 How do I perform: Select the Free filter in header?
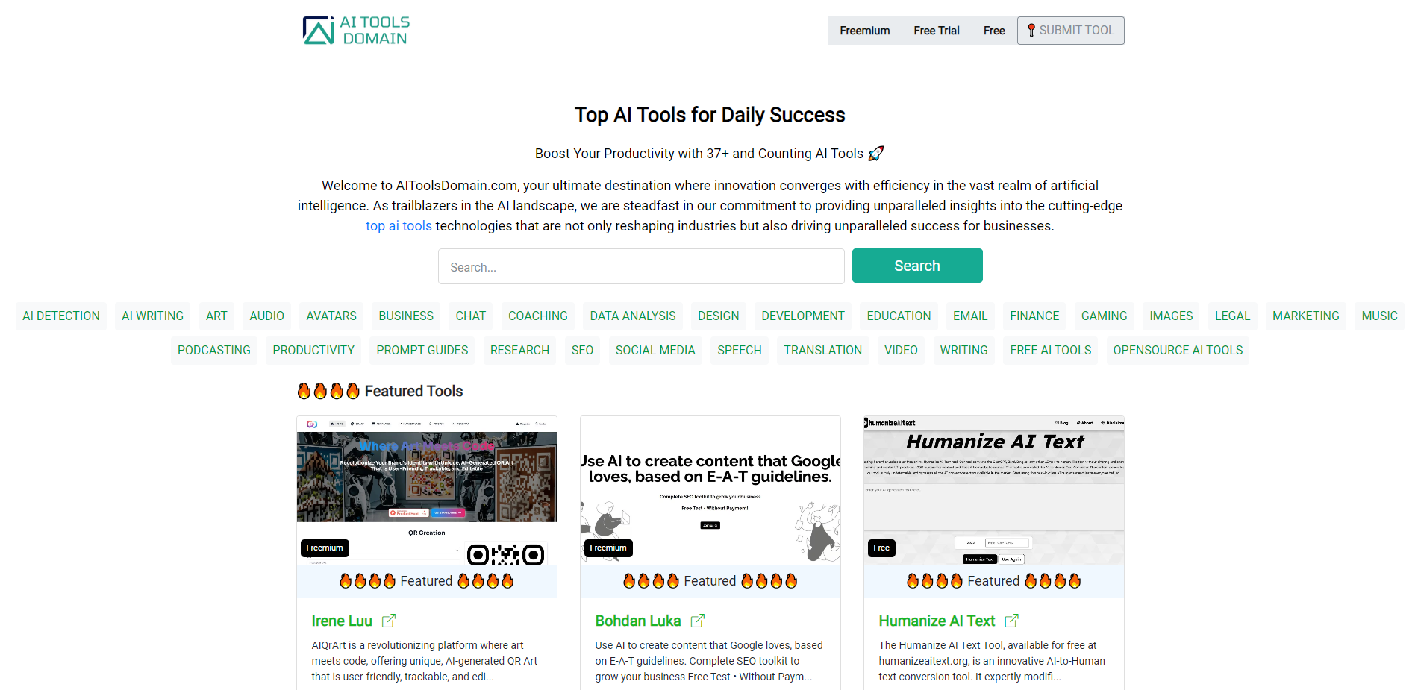(994, 31)
